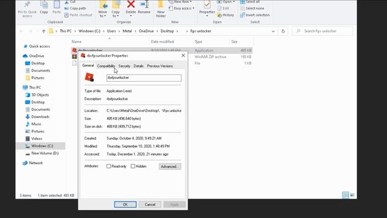Choose Paste shortcut in ribbon
The image size is (387, 218).
pos(78,15)
